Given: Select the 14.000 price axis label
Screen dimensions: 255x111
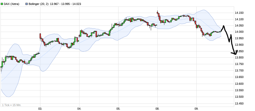Looking at the screenshot, I should (x=239, y=32).
